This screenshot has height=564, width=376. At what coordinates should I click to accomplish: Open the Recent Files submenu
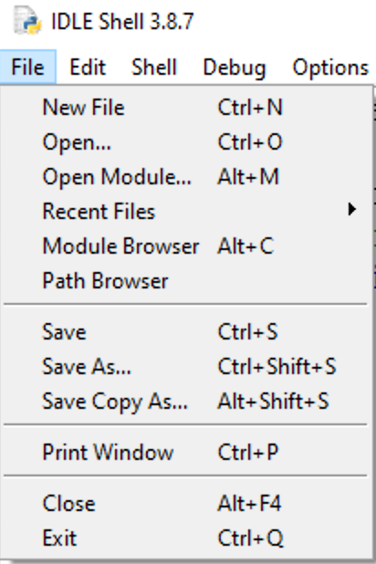click(x=186, y=211)
